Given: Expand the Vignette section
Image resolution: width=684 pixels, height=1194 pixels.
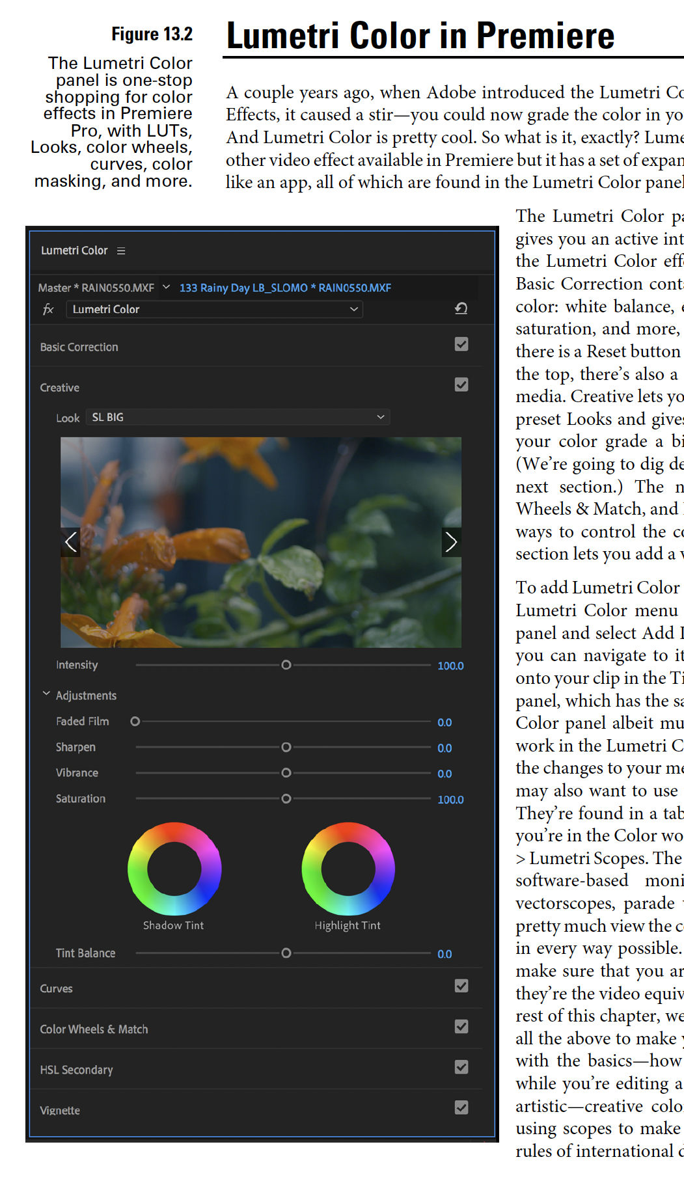Looking at the screenshot, I should point(60,1111).
